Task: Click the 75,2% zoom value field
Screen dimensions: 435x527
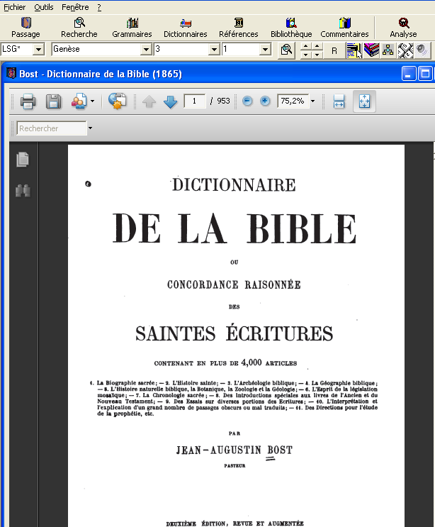Action: point(293,101)
